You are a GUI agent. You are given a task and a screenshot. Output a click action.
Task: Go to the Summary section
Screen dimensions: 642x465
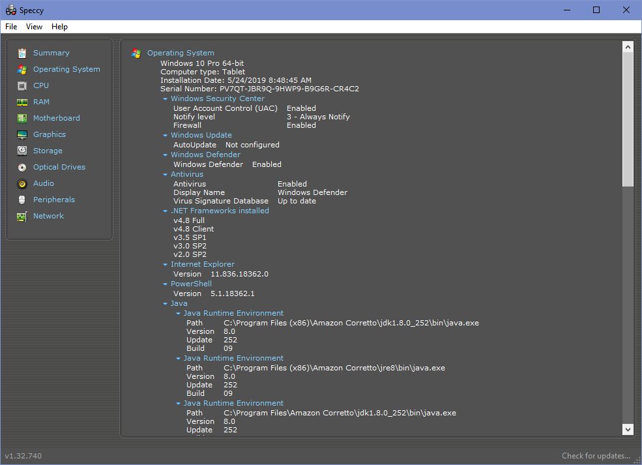(51, 53)
